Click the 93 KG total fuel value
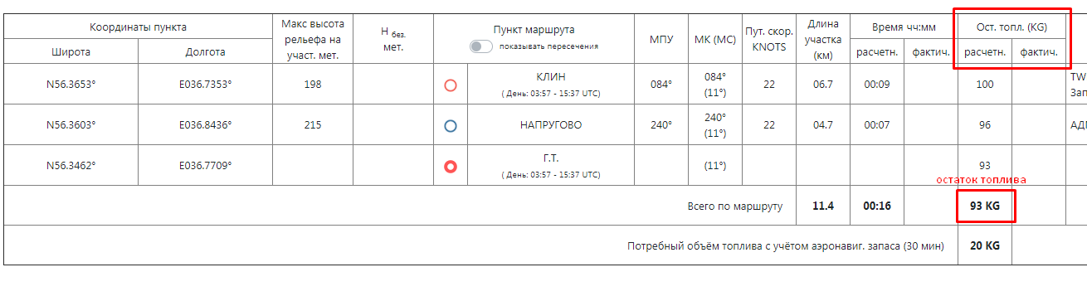The image size is (1087, 306). (985, 206)
